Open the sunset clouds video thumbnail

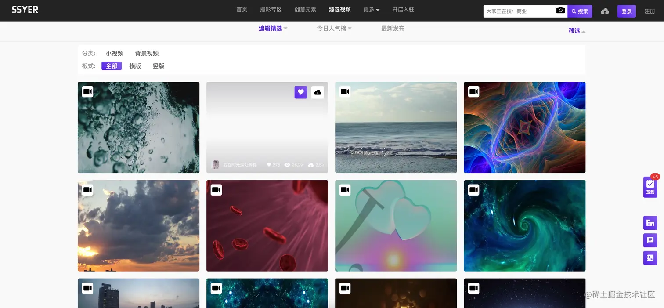[x=138, y=226]
